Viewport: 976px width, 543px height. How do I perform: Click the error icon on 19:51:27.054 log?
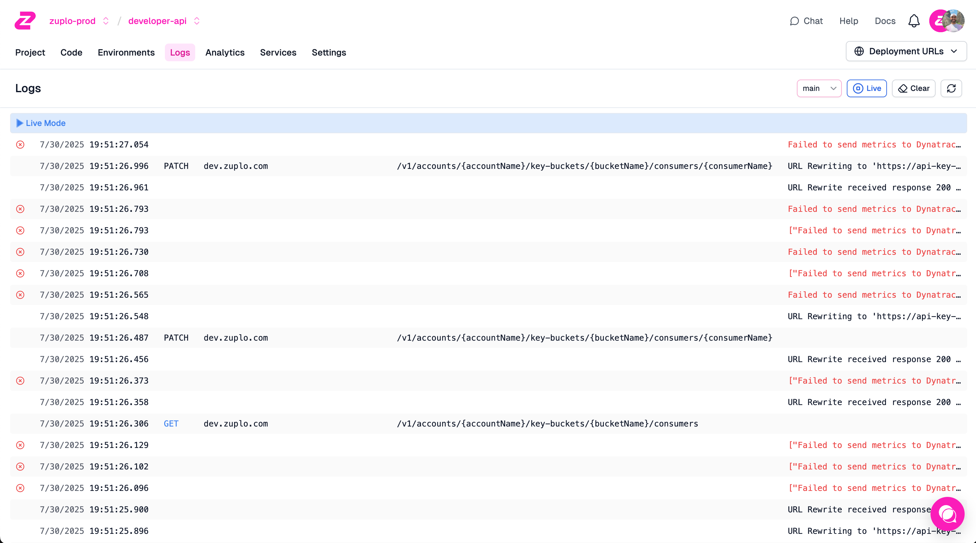click(21, 145)
